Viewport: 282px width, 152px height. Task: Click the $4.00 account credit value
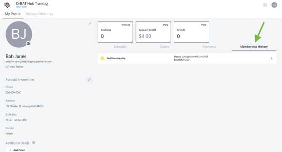145,36
